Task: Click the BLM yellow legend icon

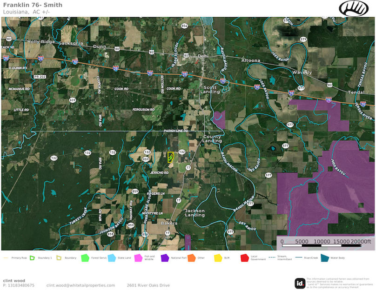Action: pyautogui.click(x=217, y=257)
